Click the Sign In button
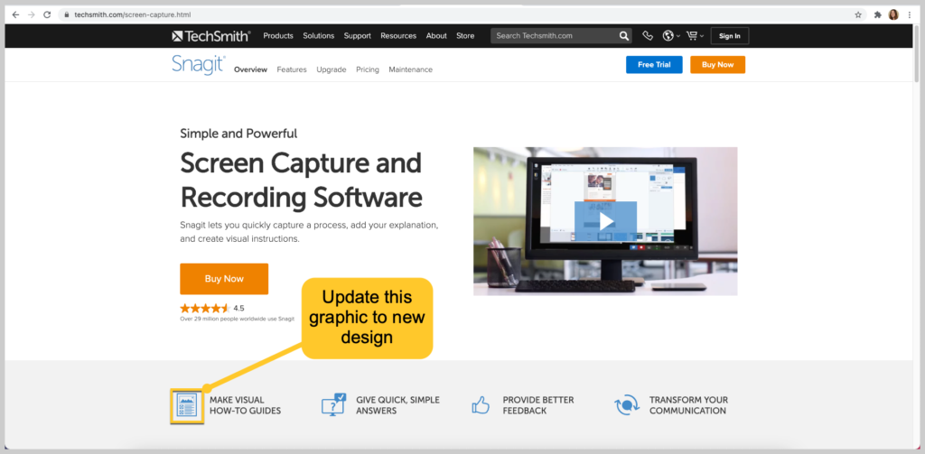This screenshot has height=454, width=925. (730, 36)
